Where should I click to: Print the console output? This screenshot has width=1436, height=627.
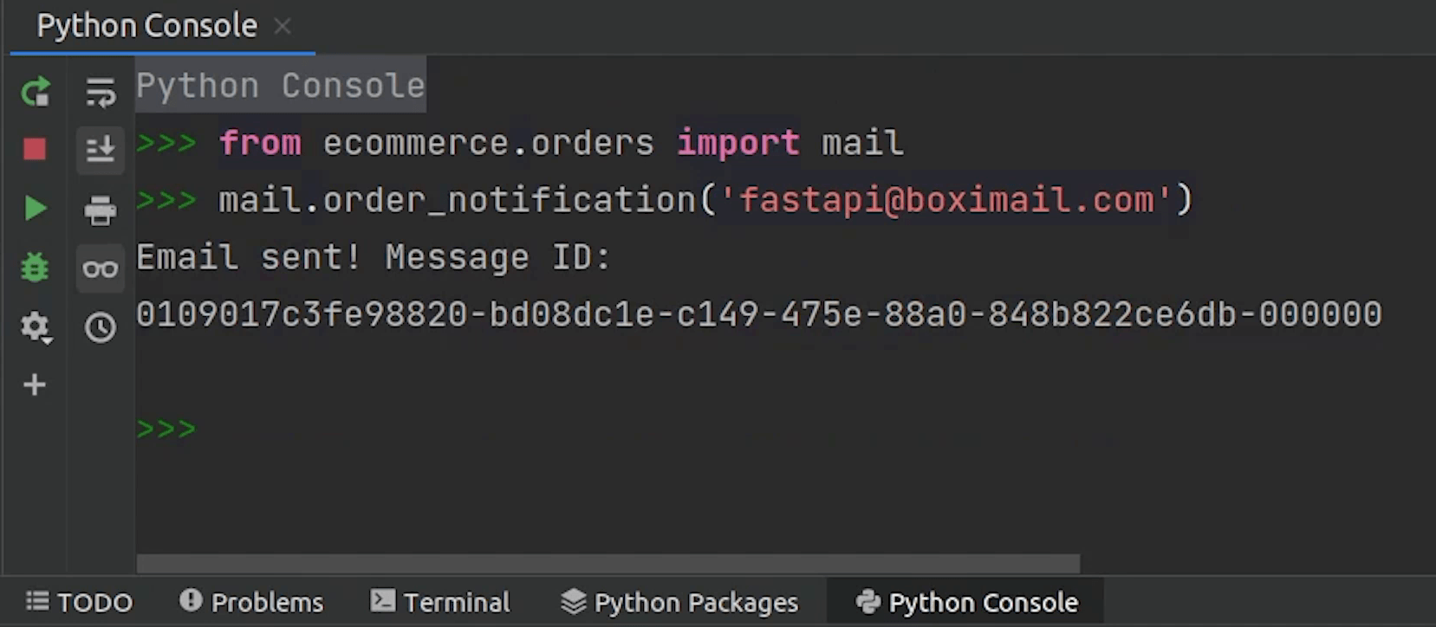pos(101,209)
